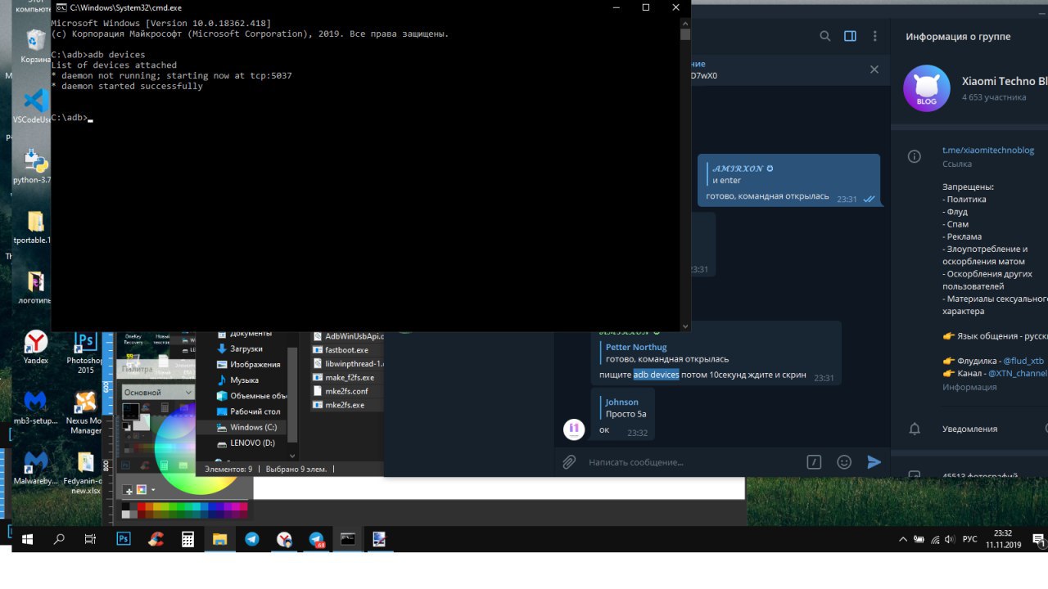
Task: Send the message with the paper-plane button
Action: pos(874,462)
